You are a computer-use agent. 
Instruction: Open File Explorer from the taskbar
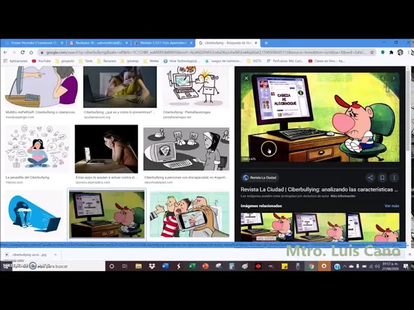pyautogui.click(x=138, y=266)
